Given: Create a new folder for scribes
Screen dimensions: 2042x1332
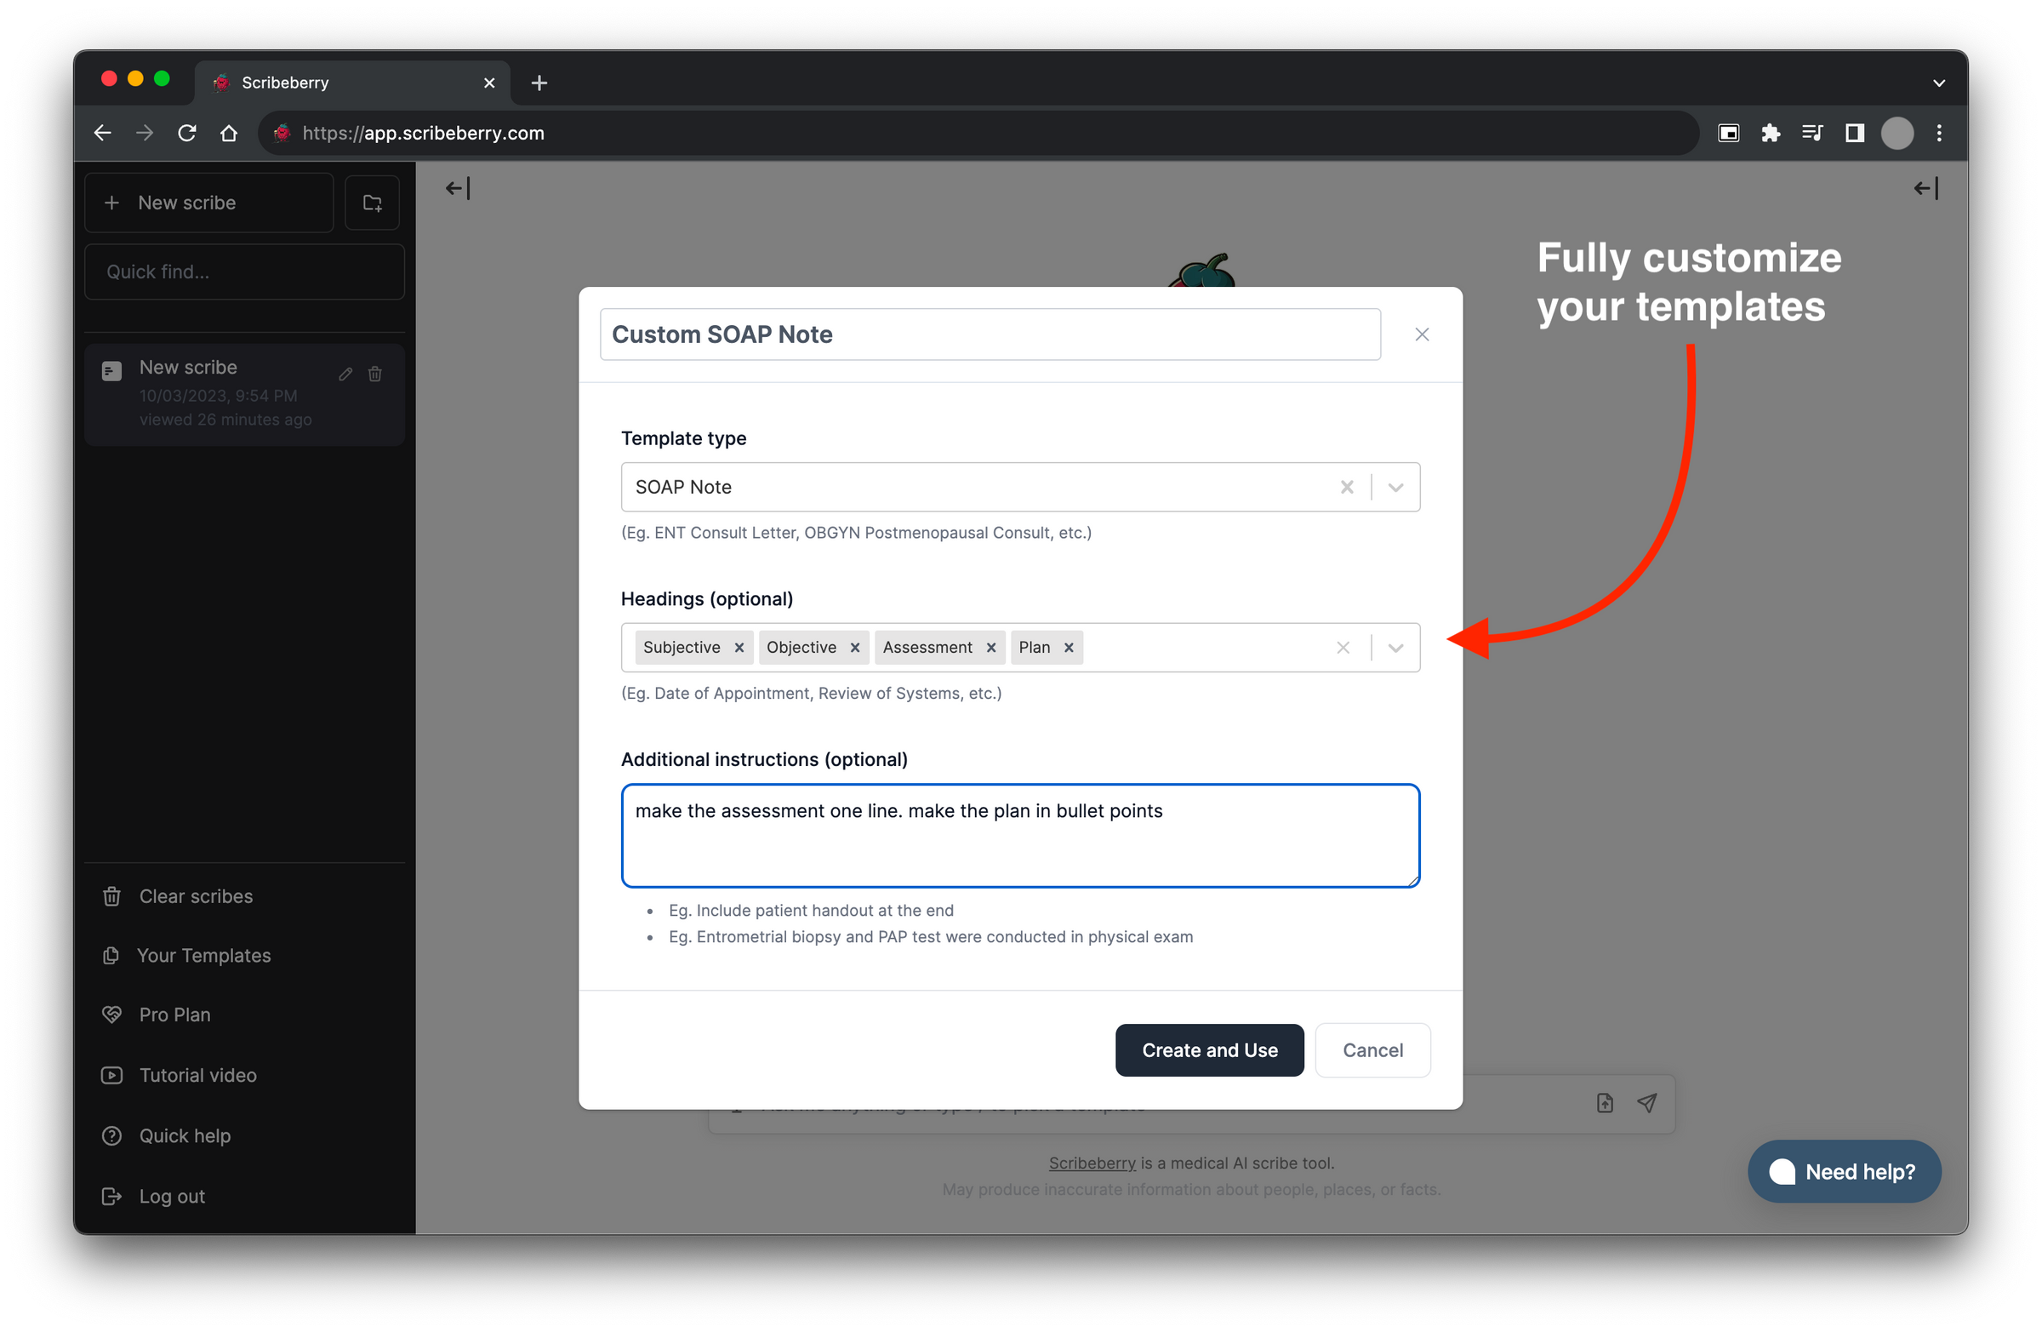Looking at the screenshot, I should click(x=373, y=203).
